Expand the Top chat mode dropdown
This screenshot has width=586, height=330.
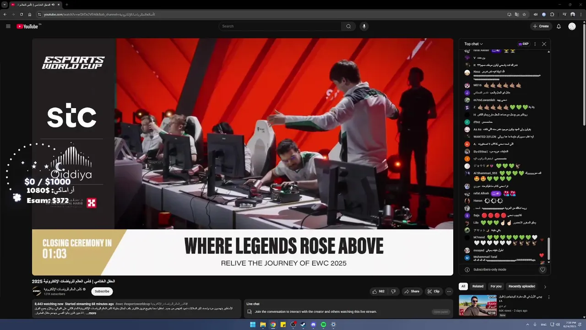[473, 44]
